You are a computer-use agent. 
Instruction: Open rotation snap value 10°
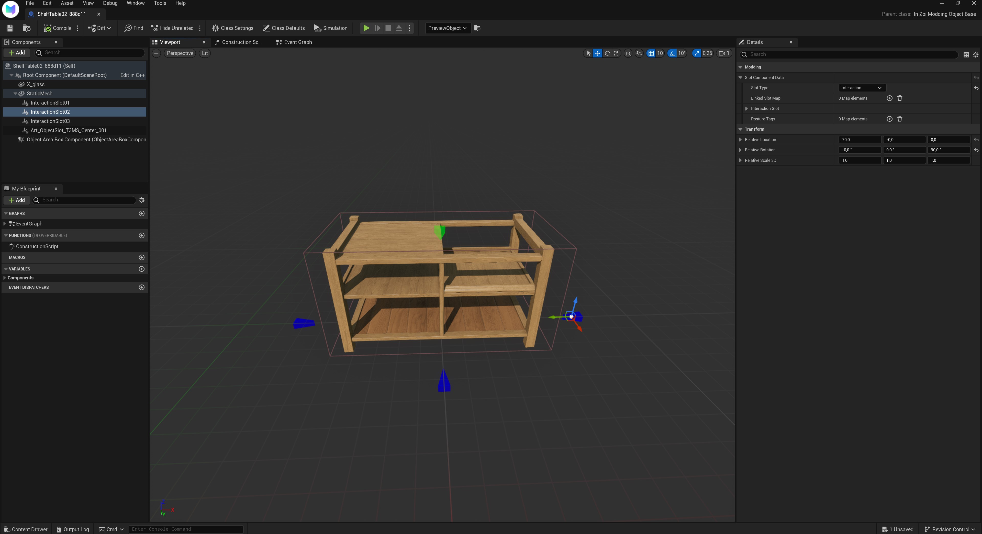coord(682,53)
